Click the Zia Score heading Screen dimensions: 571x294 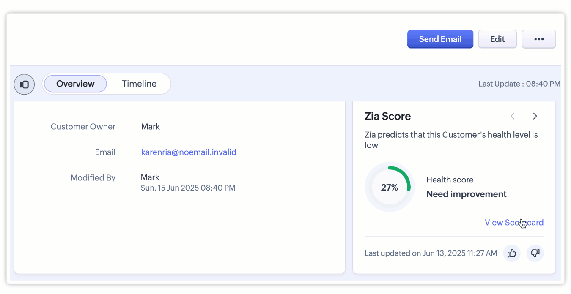point(387,116)
